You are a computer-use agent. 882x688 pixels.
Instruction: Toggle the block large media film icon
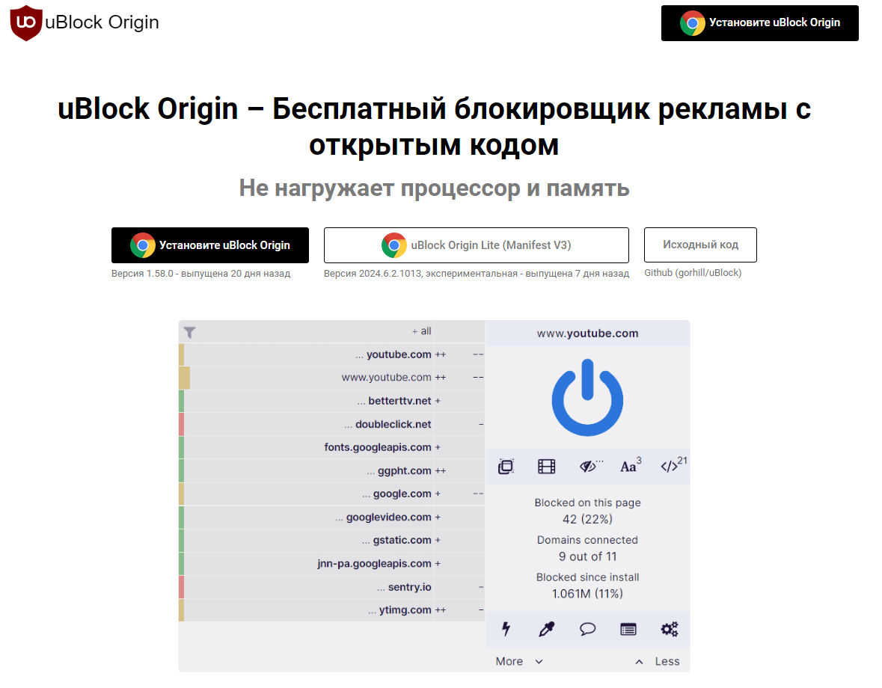pos(546,467)
